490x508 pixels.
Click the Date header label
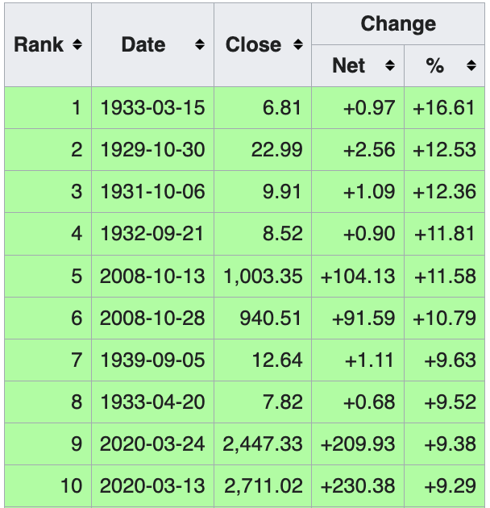point(143,44)
